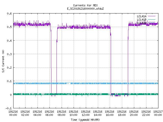Click the y-axis tick value 0.1
The width and height of the screenshot is (163, 122).
[9, 81]
